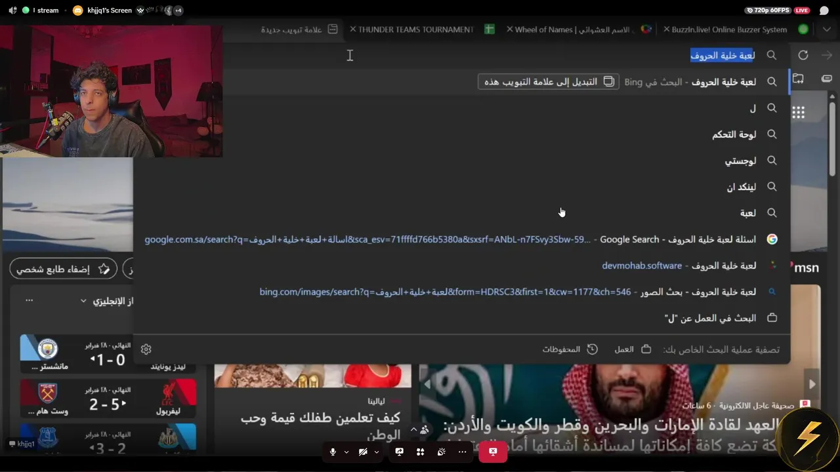
Task: Open article كيف تعلمين طفلك قيمة وحب الوطن
Action: pos(320,426)
